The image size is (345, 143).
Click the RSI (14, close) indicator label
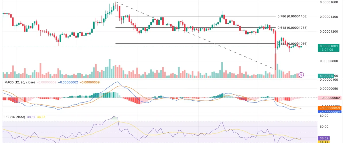pos(14,117)
